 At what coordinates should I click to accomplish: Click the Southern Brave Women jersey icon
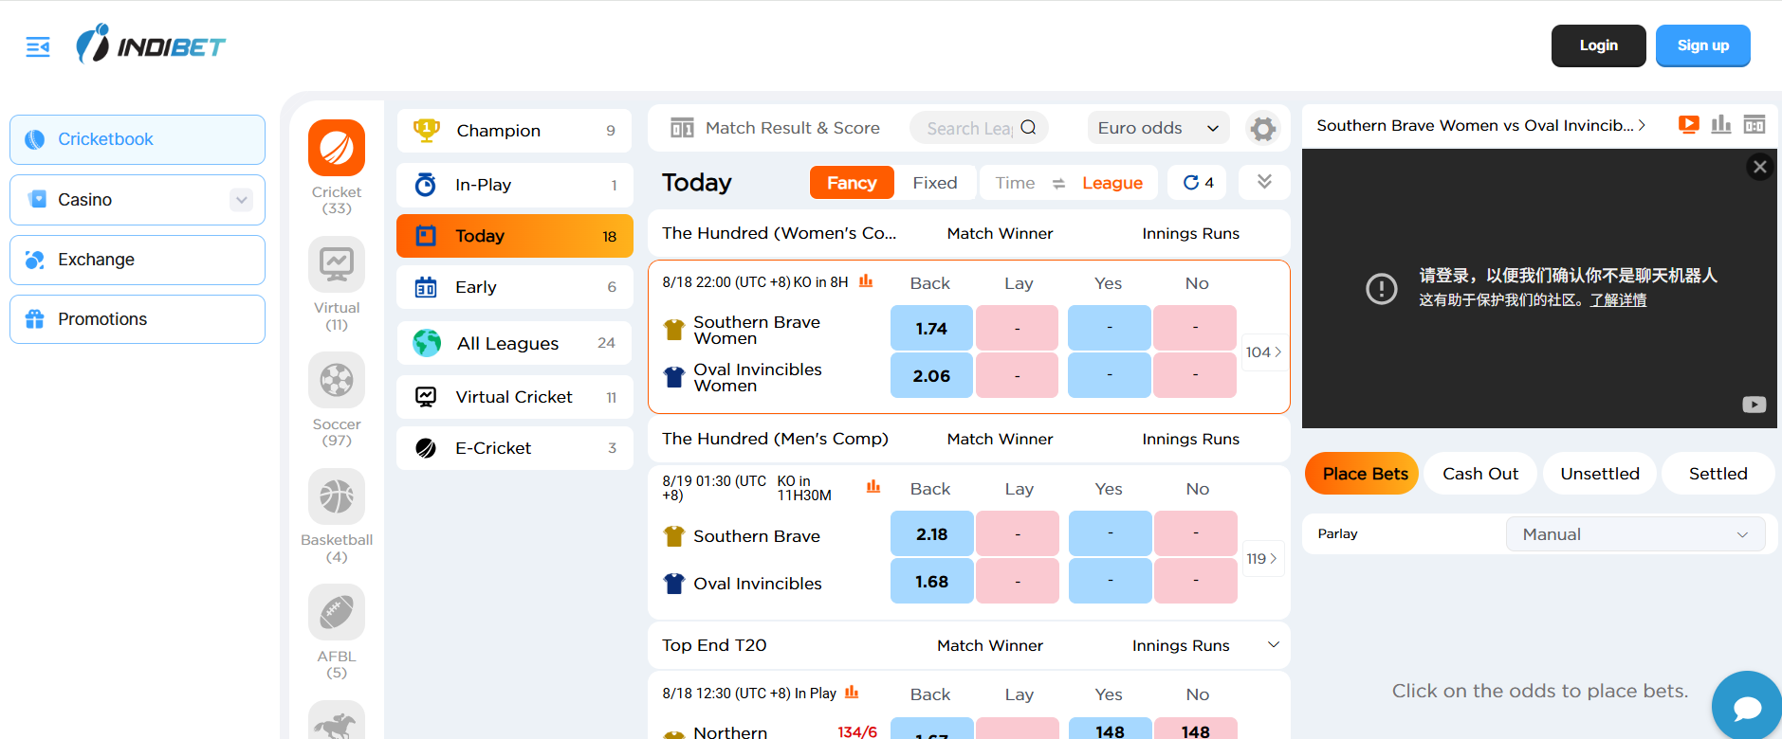(x=674, y=330)
